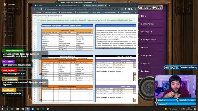The width and height of the screenshot is (198, 111).
Task: Close the active Professor Putricide's tab
Action: 105,6
